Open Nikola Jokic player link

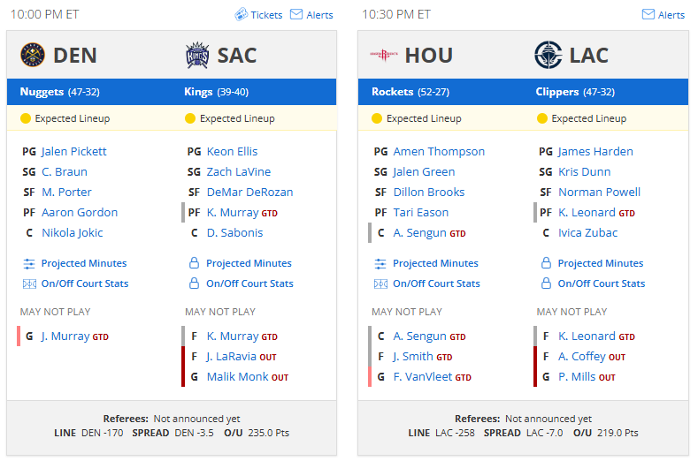point(73,232)
